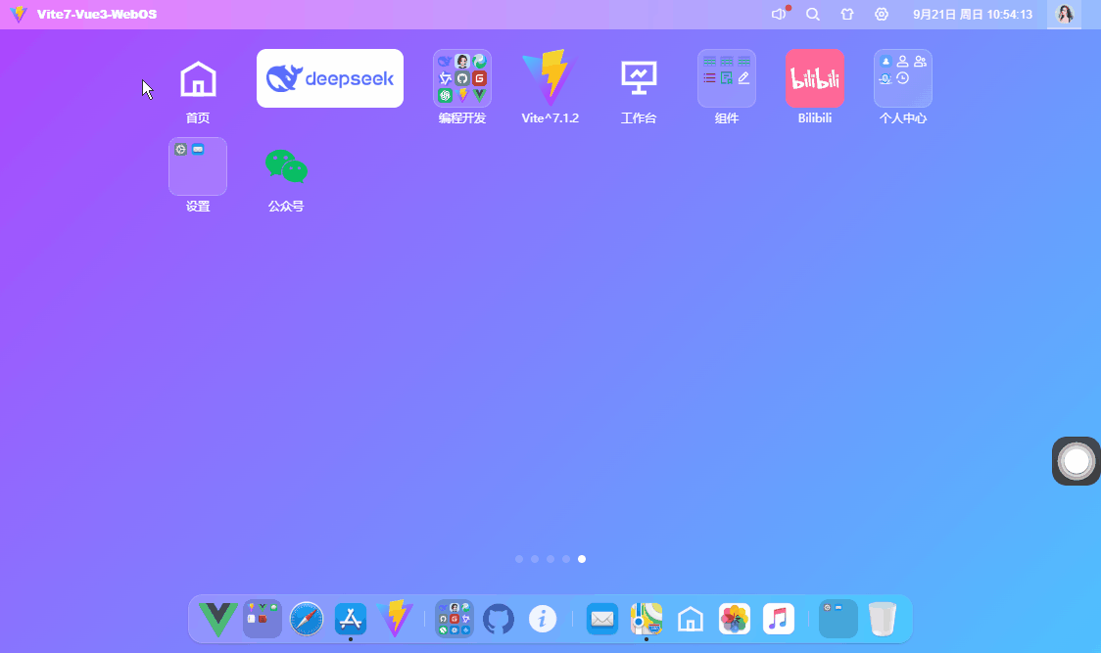Open the 设置 settings app
The height and width of the screenshot is (653, 1101).
(x=197, y=166)
